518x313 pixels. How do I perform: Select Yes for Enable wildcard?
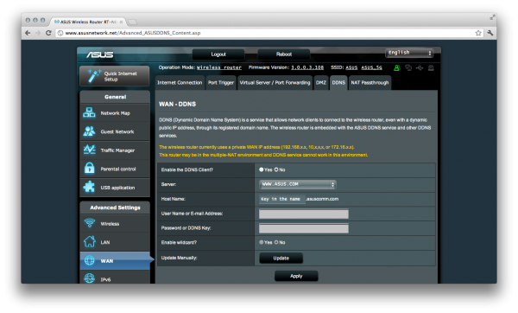tap(262, 242)
